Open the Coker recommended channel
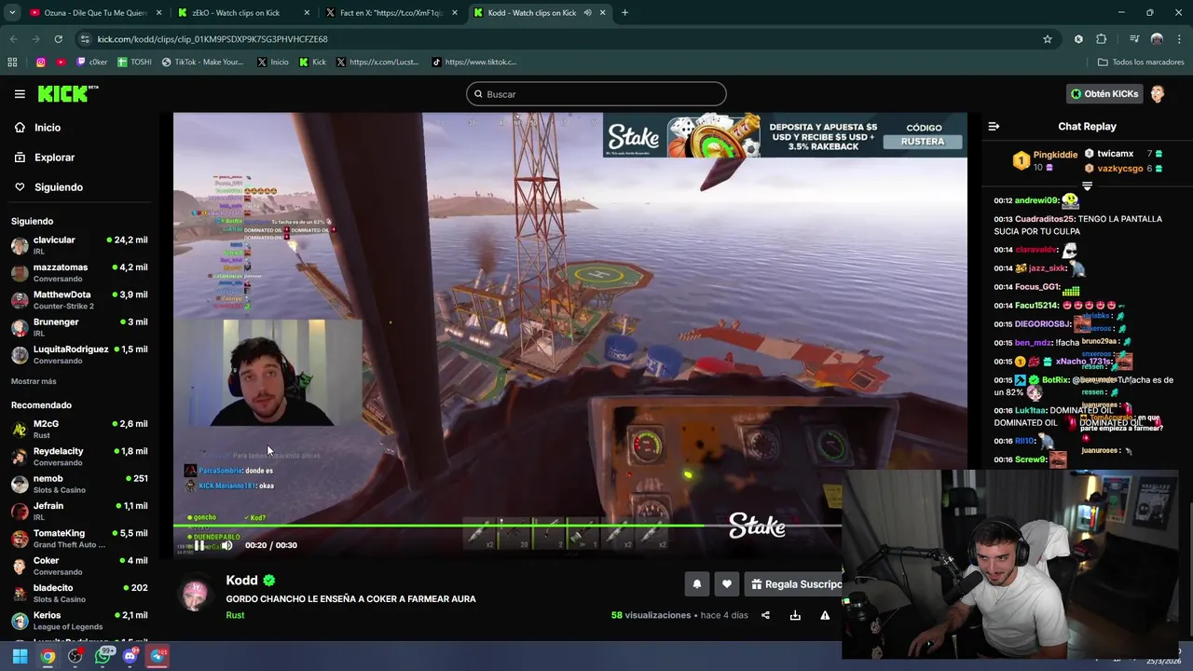1193x671 pixels. (79, 566)
